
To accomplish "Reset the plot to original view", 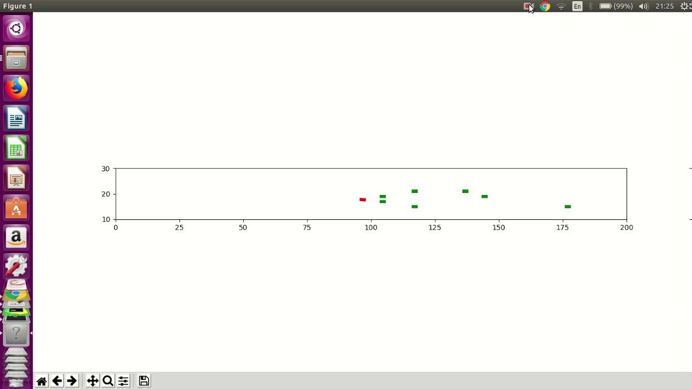I will click(42, 381).
